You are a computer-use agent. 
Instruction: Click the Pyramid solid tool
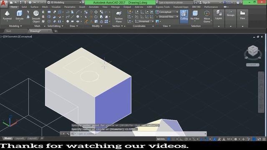[x=7, y=15]
